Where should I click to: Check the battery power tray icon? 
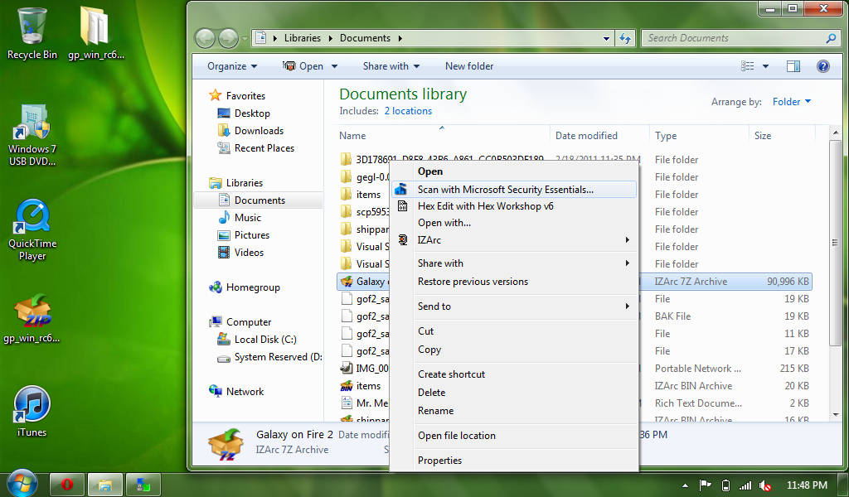(726, 485)
